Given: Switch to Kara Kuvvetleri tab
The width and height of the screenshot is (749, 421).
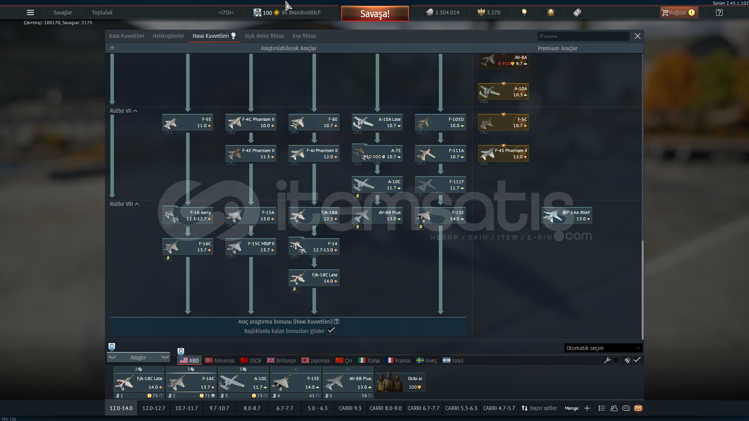Looking at the screenshot, I should [126, 36].
